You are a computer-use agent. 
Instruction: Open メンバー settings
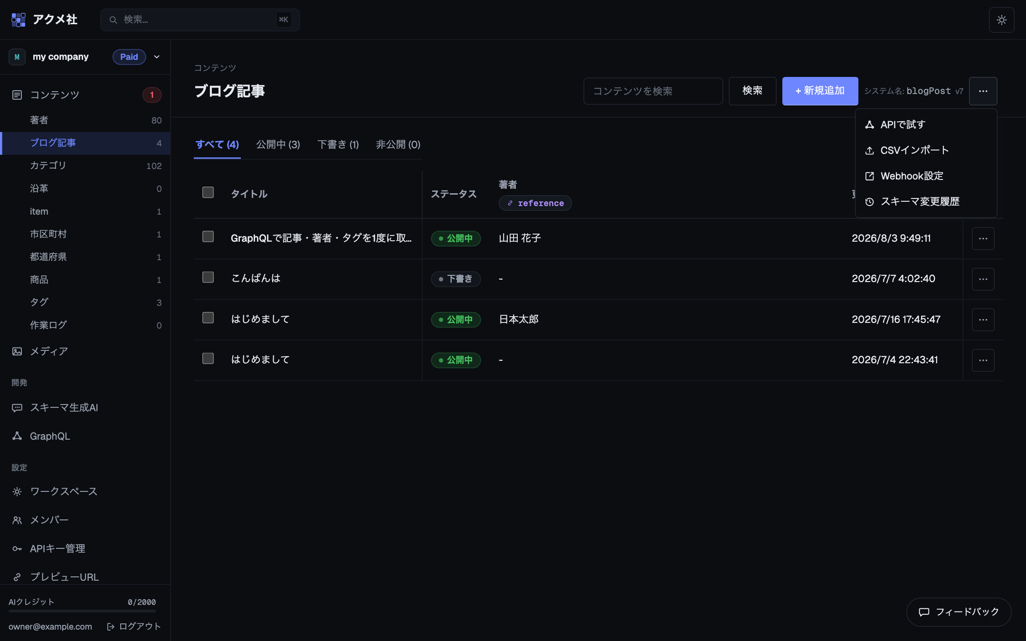coord(85,520)
